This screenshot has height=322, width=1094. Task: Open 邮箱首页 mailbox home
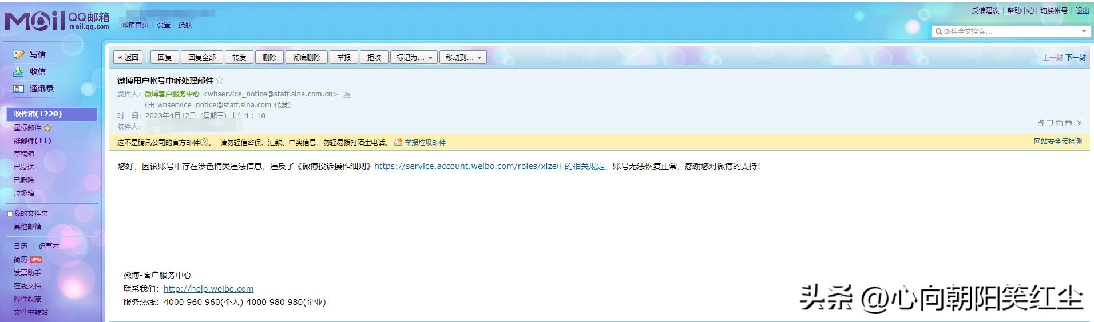pos(135,25)
